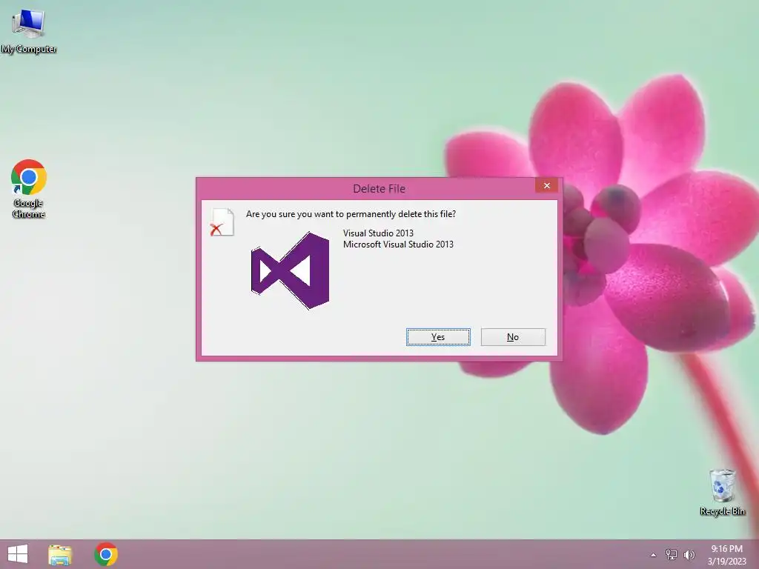Screen dimensions: 759x569
Task: Select the Google Chrome desktop shortcut
Action: (x=29, y=189)
